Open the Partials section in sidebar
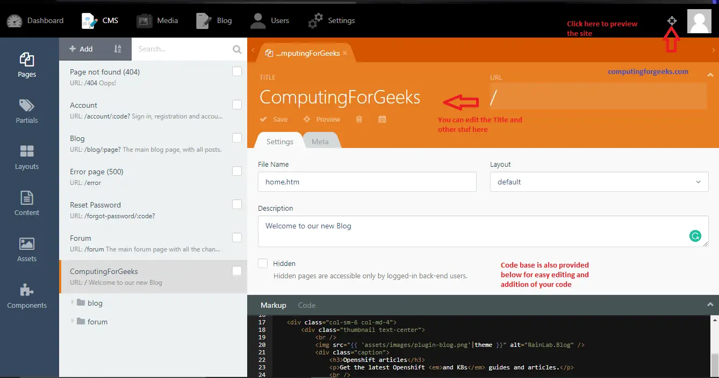Viewport: 719px width, 378px height. 27,111
